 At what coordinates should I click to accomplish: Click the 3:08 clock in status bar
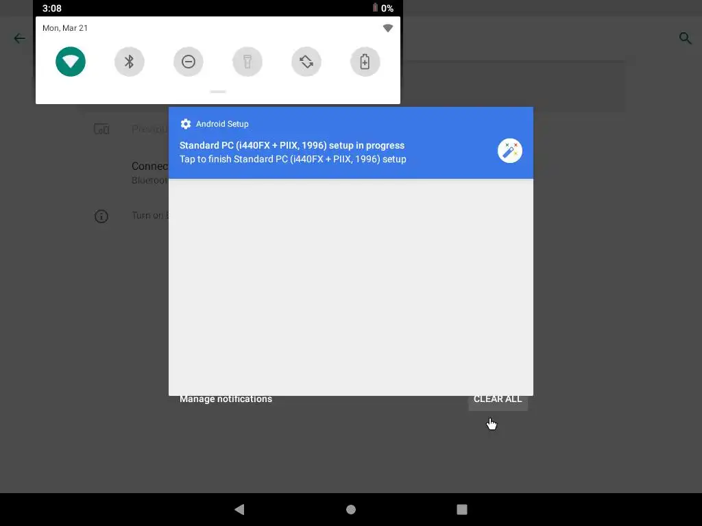click(x=52, y=8)
